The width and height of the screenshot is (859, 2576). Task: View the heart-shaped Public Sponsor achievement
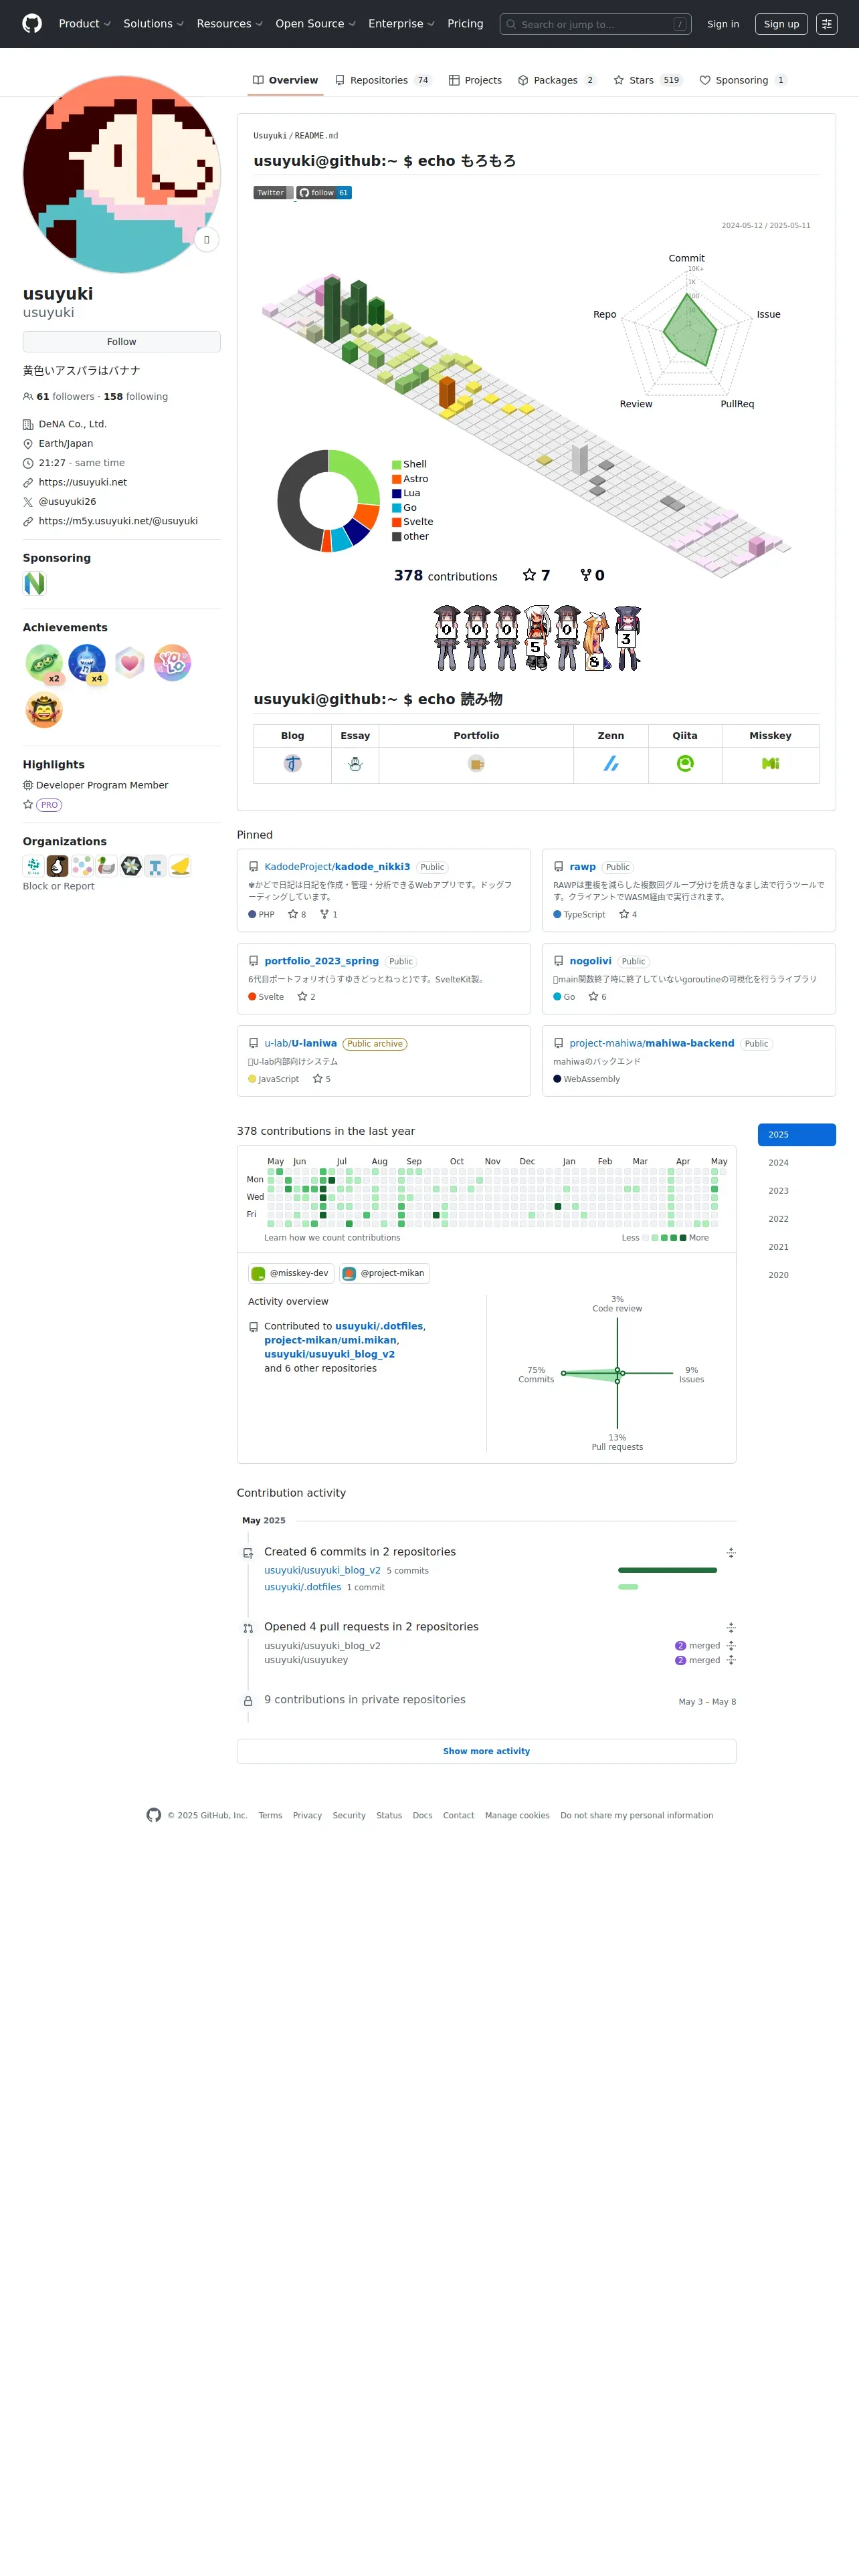coord(130,662)
